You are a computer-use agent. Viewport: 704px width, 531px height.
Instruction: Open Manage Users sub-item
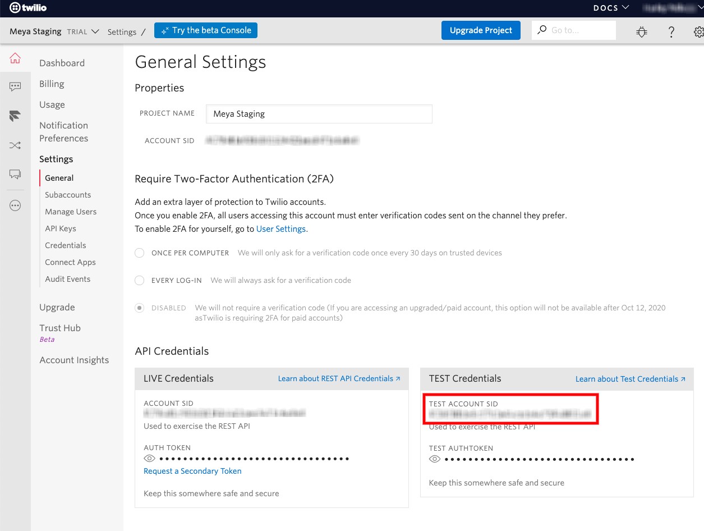click(x=71, y=212)
